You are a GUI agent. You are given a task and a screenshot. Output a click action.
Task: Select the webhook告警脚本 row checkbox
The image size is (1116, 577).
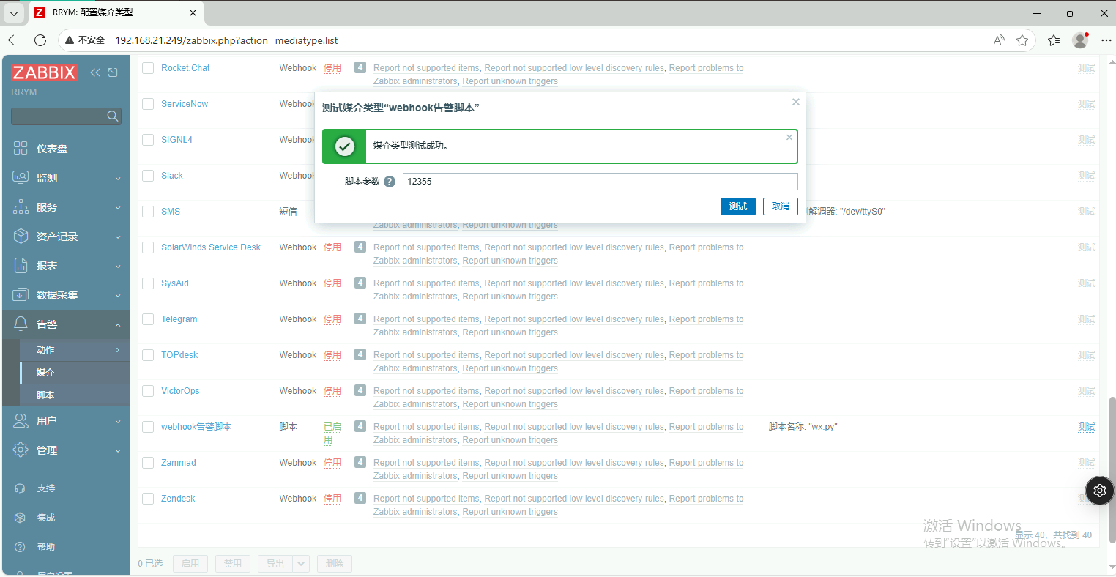click(x=148, y=427)
